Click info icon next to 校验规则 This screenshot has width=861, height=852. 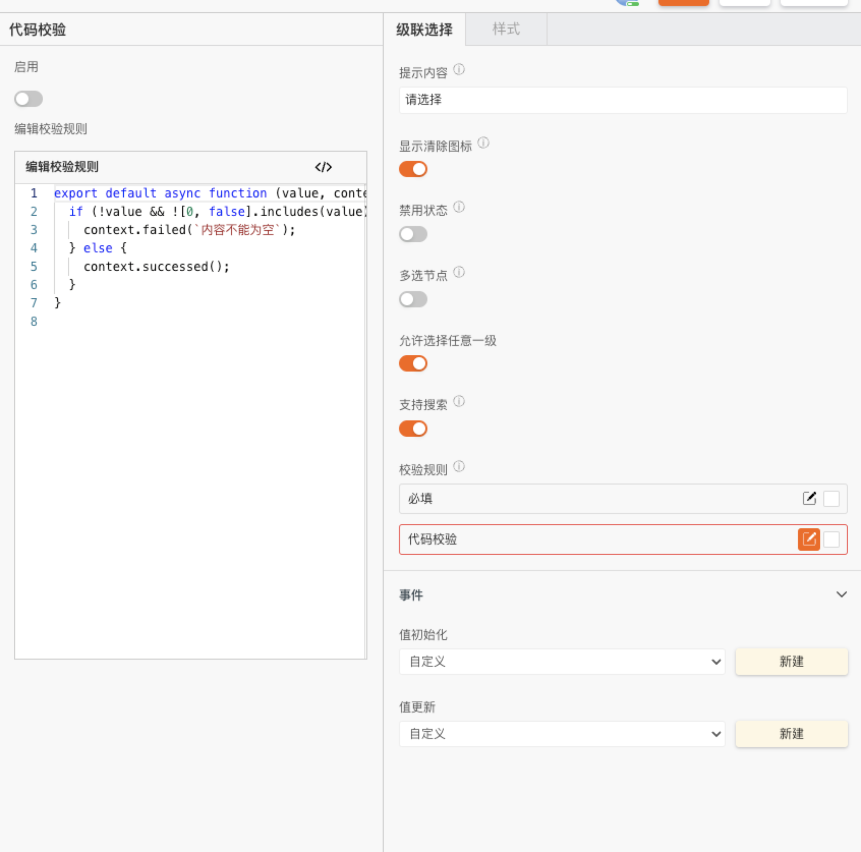click(459, 466)
